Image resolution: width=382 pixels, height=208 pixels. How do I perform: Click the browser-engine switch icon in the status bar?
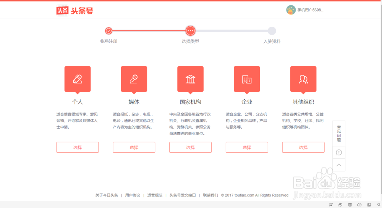340,205
